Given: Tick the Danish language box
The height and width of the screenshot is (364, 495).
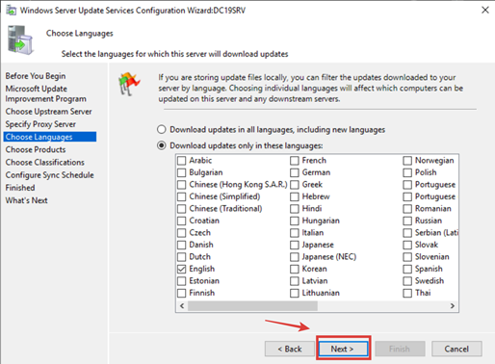Looking at the screenshot, I should (182, 245).
